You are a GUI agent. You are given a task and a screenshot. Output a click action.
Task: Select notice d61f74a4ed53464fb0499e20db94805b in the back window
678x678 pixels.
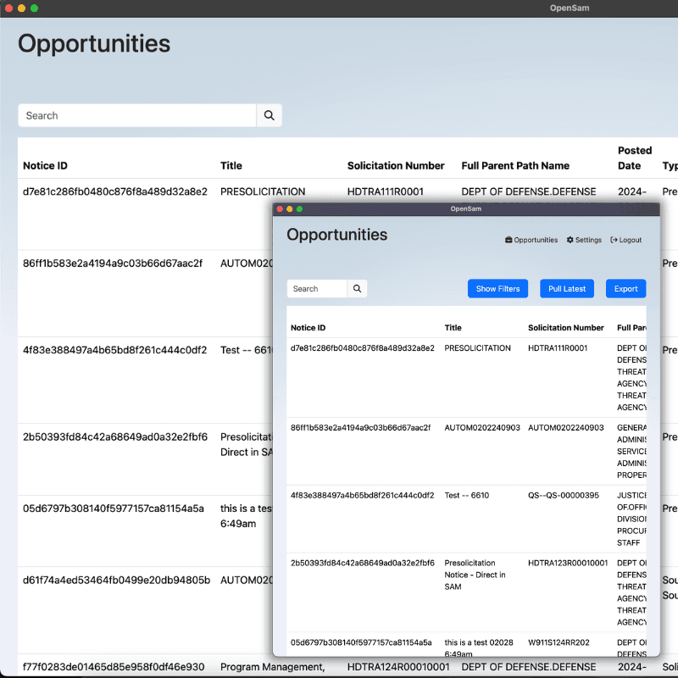click(x=116, y=580)
